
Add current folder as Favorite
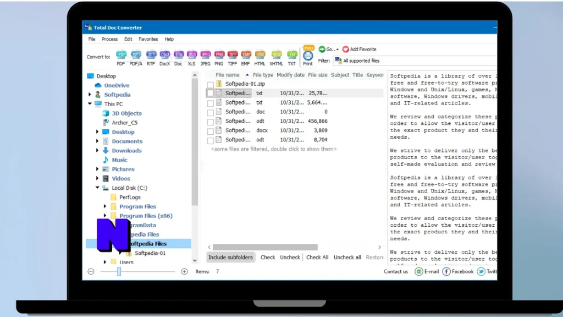click(360, 49)
